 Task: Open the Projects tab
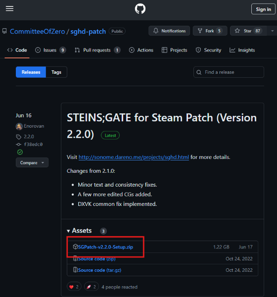tap(175, 50)
